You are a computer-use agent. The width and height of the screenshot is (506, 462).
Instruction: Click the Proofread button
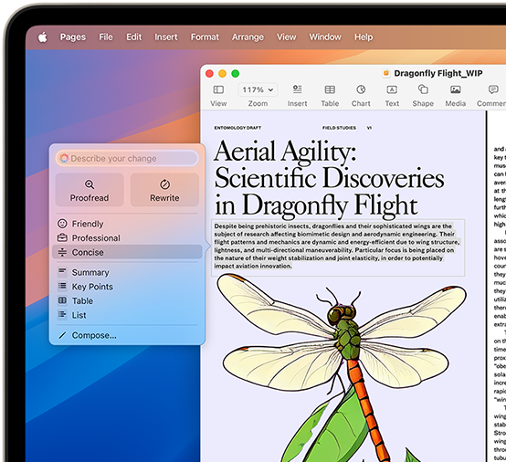pos(90,190)
